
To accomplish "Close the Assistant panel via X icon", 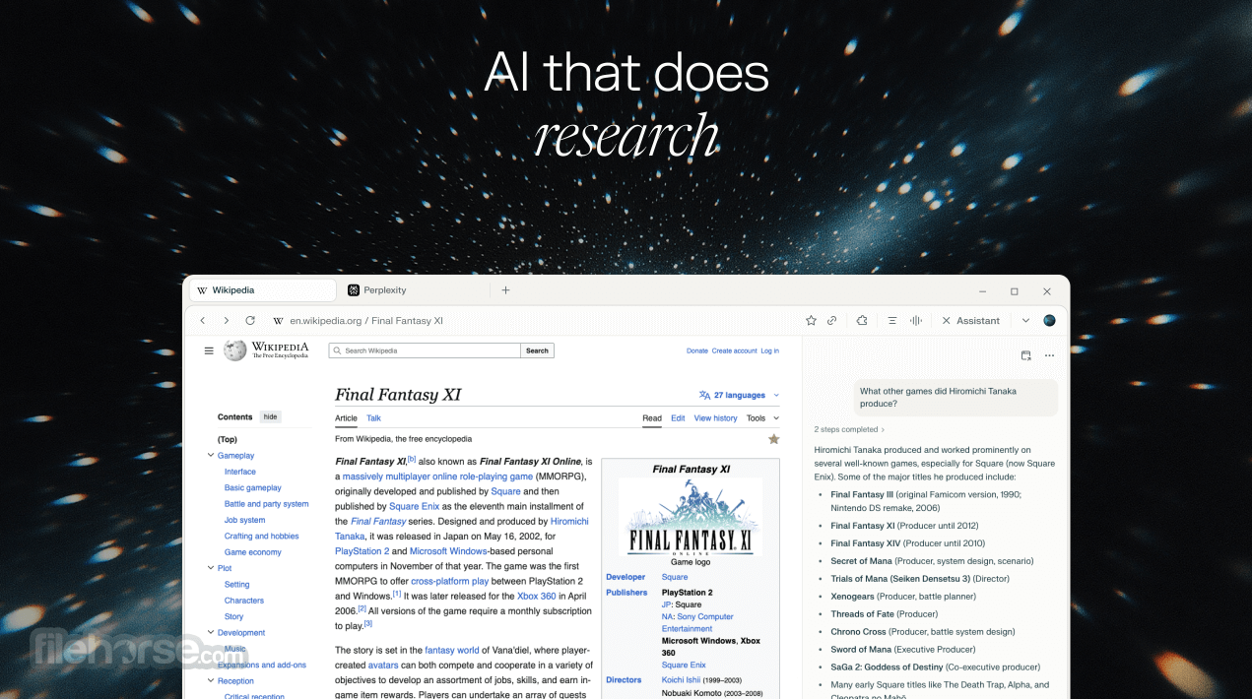I will [947, 321].
